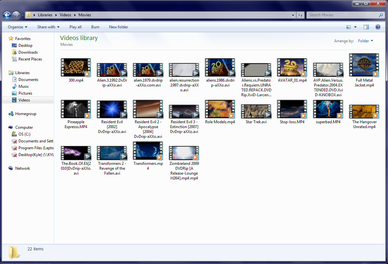Open the Share with menu
This screenshot has height=264, width=388.
[x=48, y=27]
